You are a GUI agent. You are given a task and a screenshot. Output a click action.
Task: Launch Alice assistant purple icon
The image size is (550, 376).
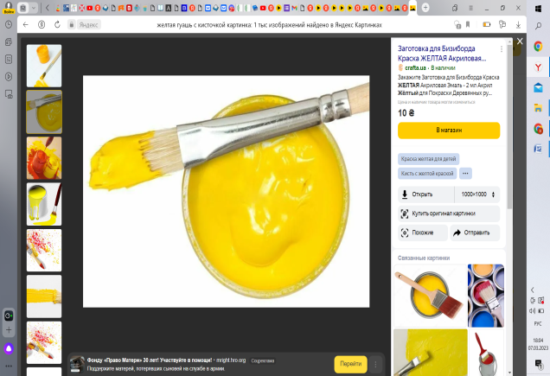9,348
